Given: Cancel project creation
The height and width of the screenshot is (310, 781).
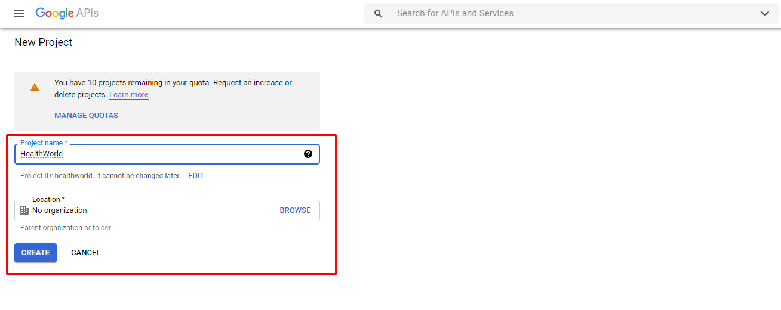Looking at the screenshot, I should [x=85, y=253].
